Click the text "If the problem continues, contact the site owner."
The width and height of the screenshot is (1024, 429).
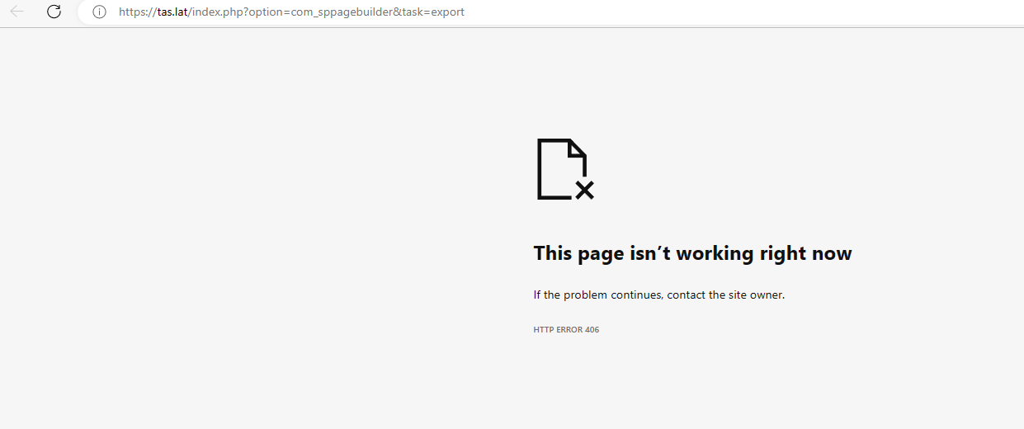[659, 295]
